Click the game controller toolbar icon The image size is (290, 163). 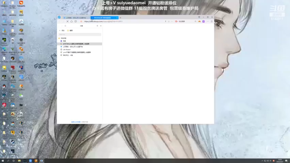[199, 21]
